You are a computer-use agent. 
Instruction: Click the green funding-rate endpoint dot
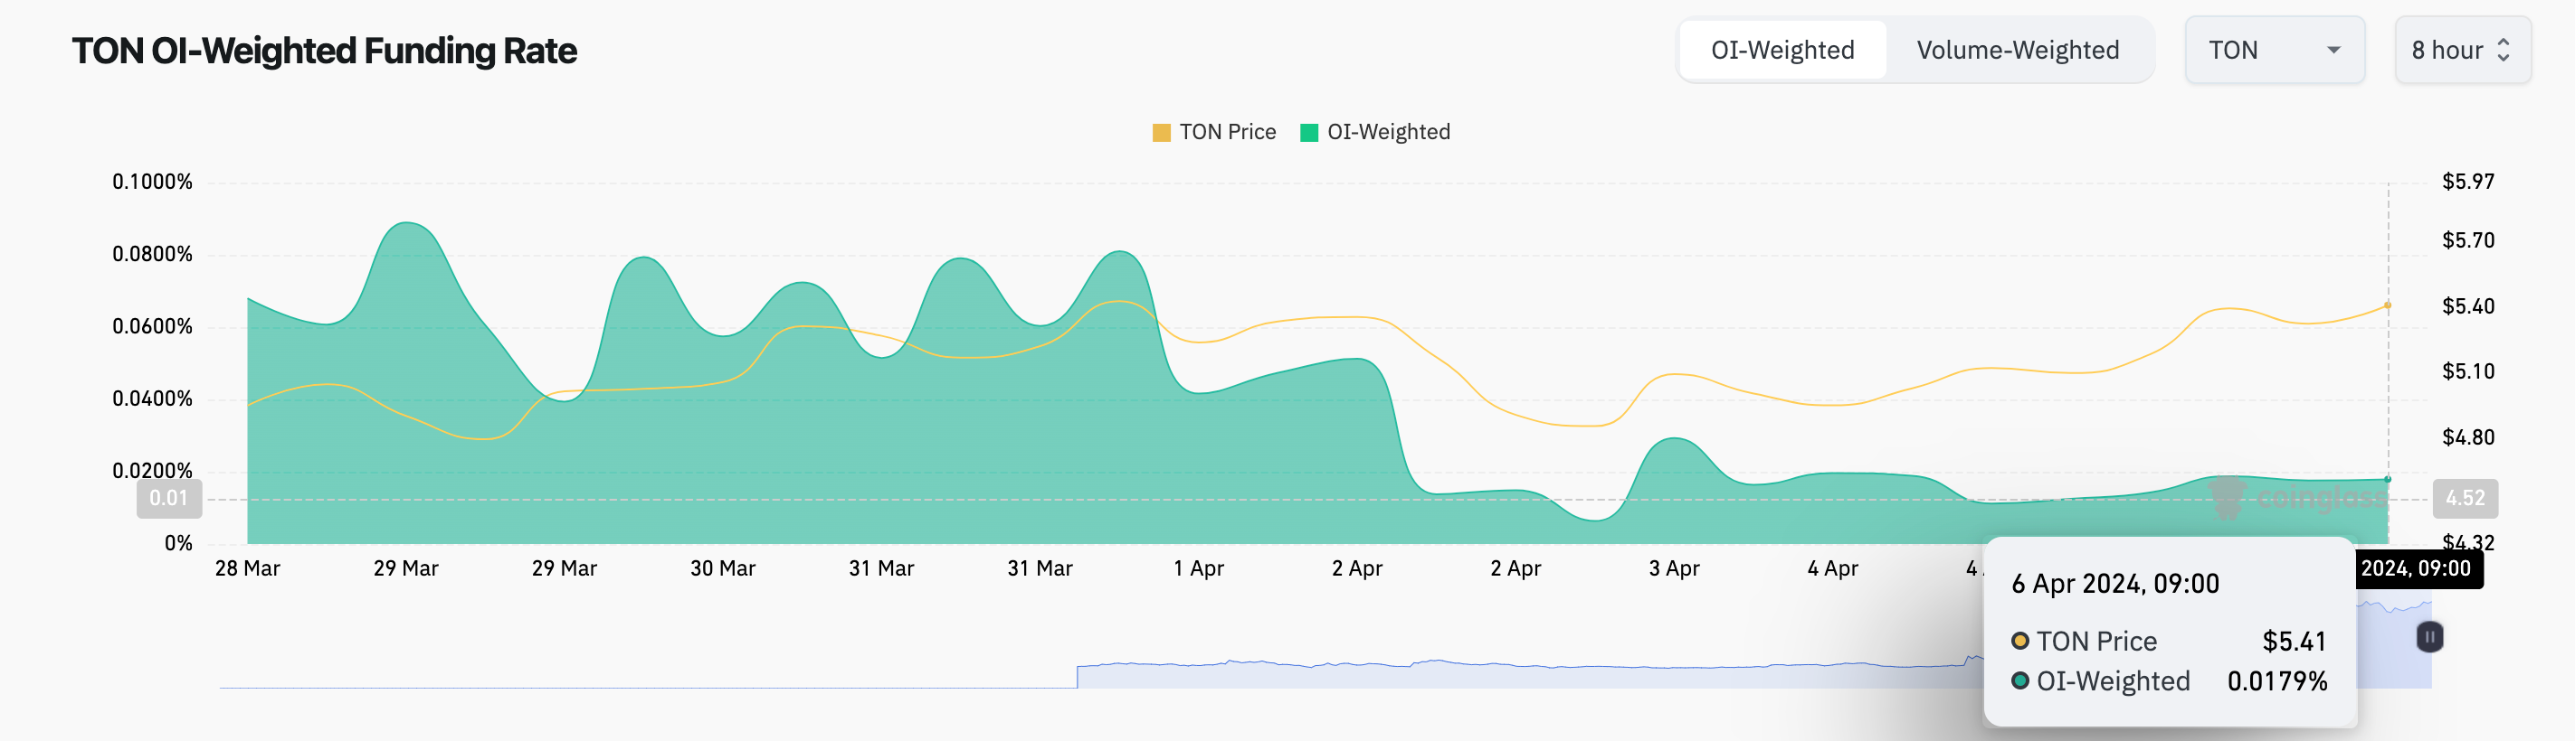2388,479
